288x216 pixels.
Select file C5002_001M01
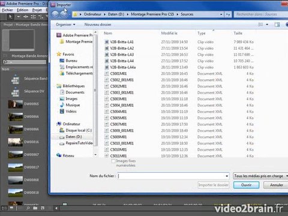tap(122, 80)
